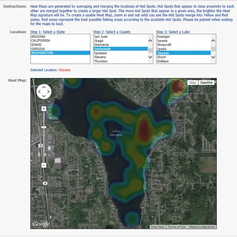Choose Thurston county

[x=120, y=61]
